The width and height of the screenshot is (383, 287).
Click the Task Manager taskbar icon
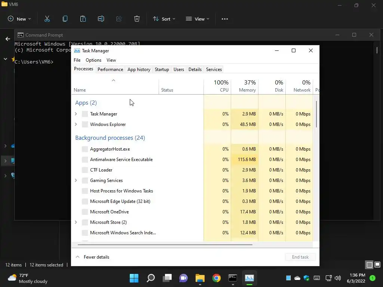click(249, 278)
